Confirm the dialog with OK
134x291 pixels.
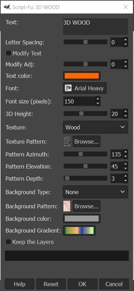click(82, 284)
